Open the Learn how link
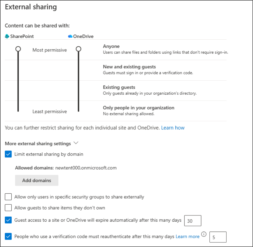Screen dimensions: 253x247 pyautogui.click(x=173, y=128)
